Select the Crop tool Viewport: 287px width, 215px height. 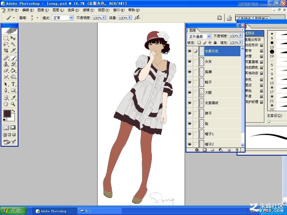[x=6, y=50]
